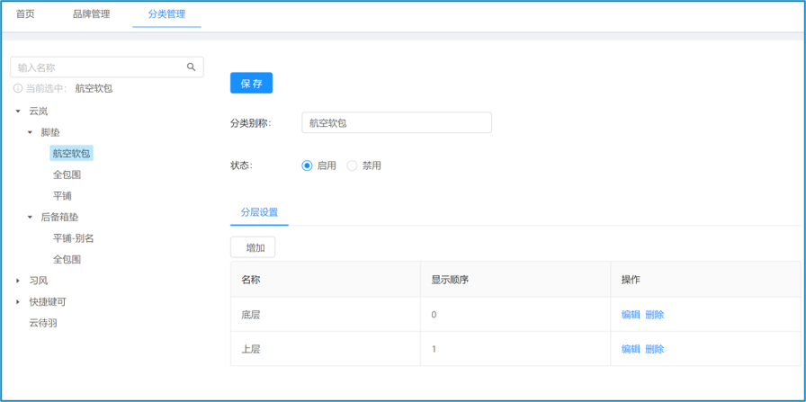806x402 pixels.
Task: Open the 首页 tab
Action: (25, 14)
